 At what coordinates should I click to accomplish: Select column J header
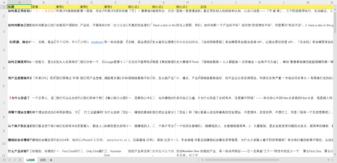(x=236, y=2)
